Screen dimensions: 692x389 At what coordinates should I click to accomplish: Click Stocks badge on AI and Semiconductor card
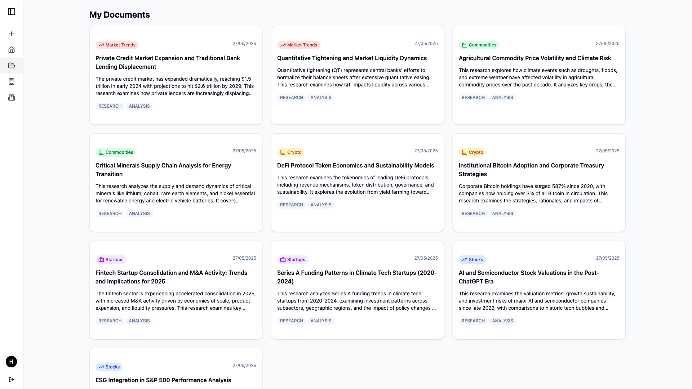coord(472,260)
